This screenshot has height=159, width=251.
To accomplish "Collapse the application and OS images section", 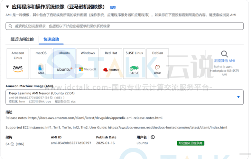I will point(7,7).
